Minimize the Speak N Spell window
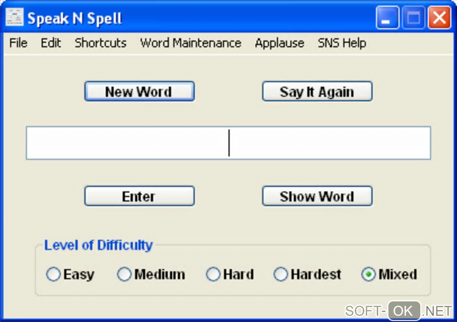The height and width of the screenshot is (322, 457). click(x=387, y=18)
